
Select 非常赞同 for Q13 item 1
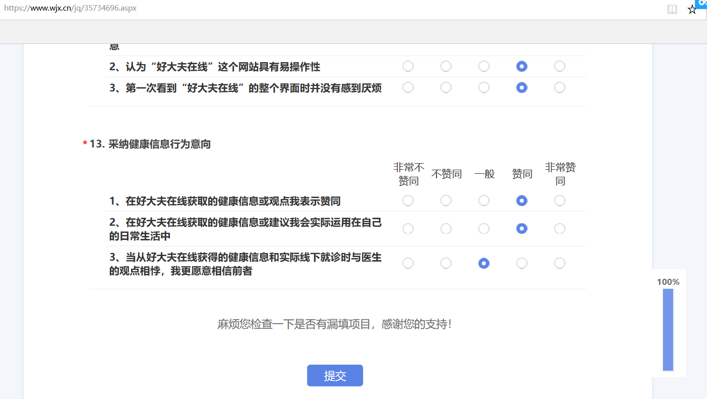(x=559, y=201)
